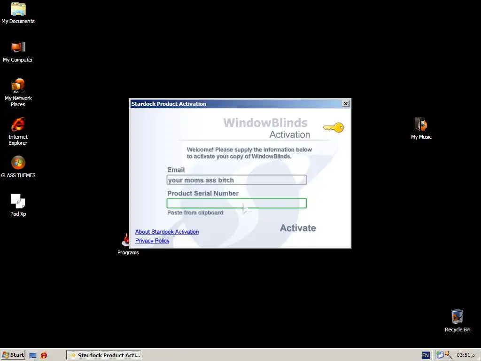
Task: Close the Stardock Product Activation dialog
Action: pos(346,104)
